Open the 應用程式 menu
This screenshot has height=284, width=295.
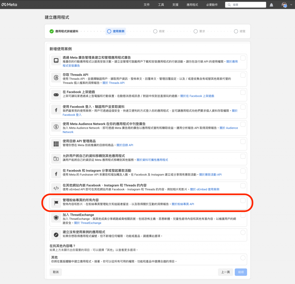point(192,5)
